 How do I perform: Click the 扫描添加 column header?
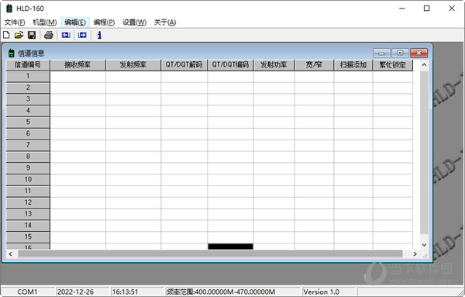(x=353, y=65)
